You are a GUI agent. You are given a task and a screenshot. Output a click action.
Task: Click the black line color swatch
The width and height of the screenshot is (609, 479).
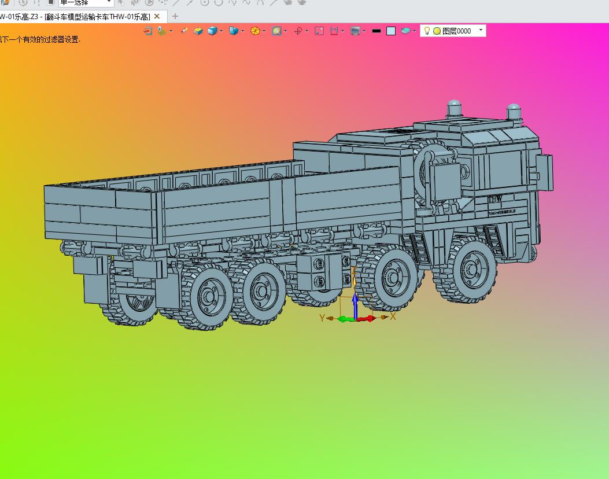tap(377, 31)
